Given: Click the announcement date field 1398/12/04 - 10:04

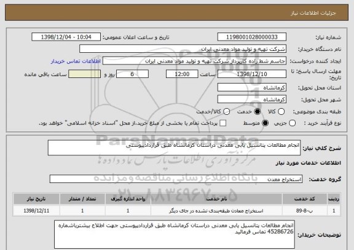Looking at the screenshot, I should [66, 37].
